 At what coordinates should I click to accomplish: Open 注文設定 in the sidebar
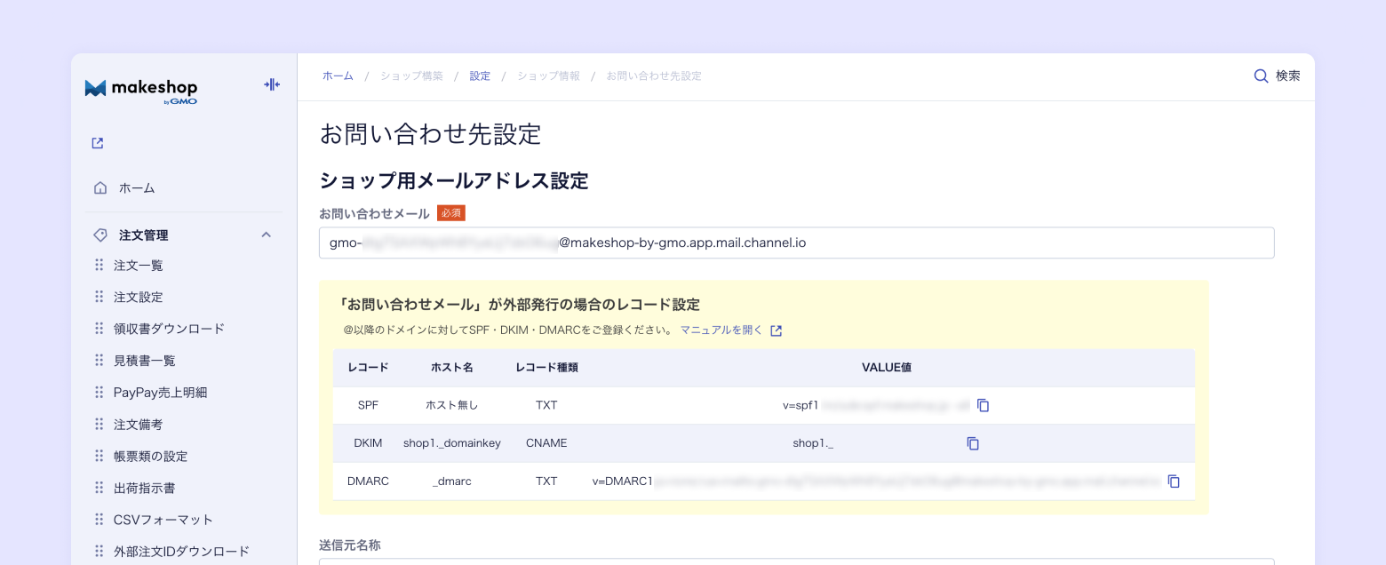(139, 297)
